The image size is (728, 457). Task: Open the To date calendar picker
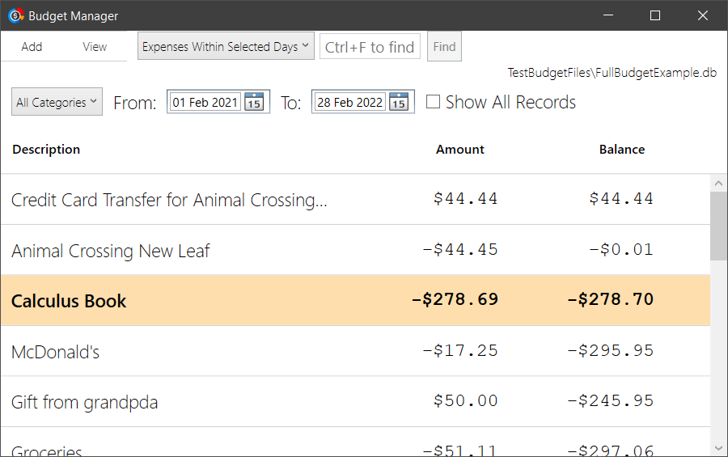399,102
